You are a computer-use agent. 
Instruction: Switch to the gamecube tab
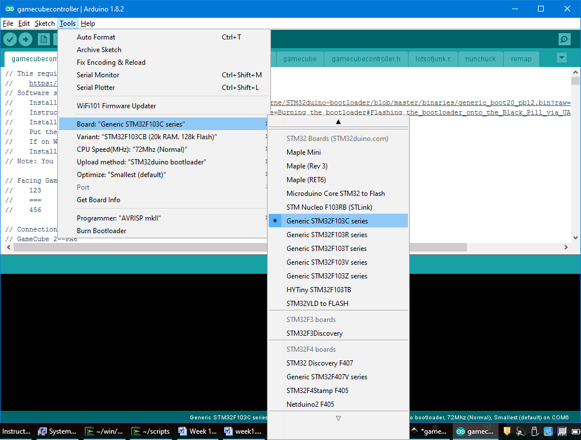[300, 59]
